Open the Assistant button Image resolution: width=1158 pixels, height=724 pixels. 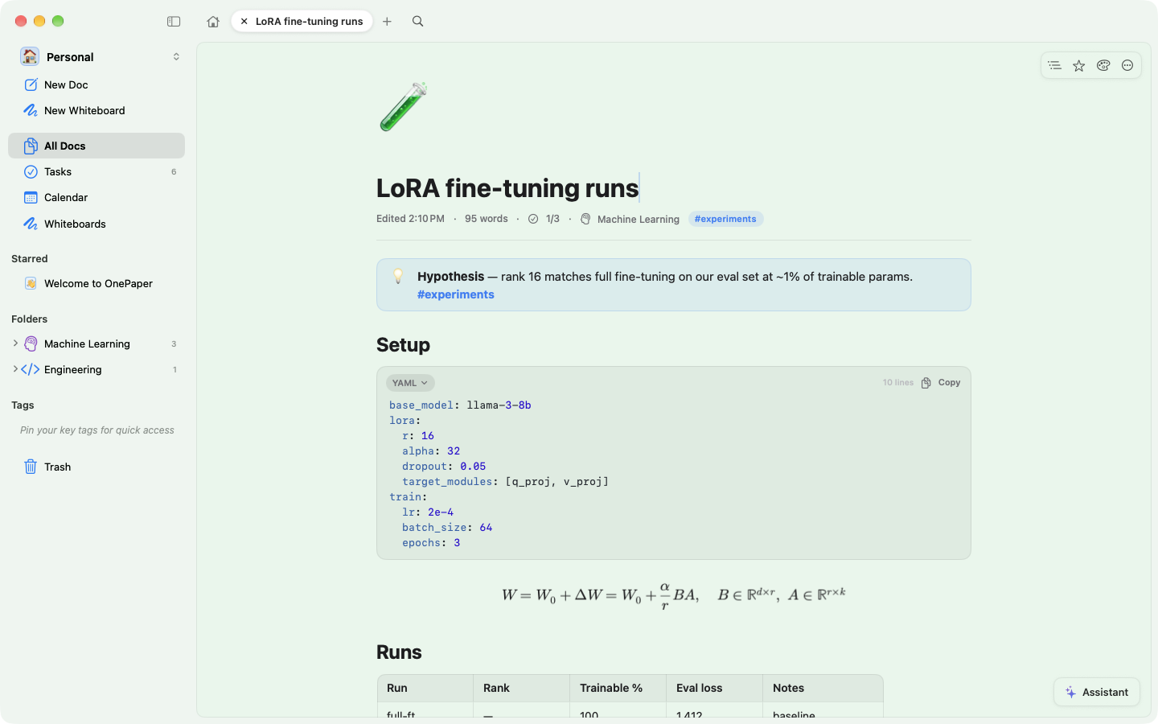[x=1097, y=692]
